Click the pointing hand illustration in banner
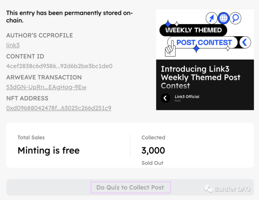 point(170,49)
